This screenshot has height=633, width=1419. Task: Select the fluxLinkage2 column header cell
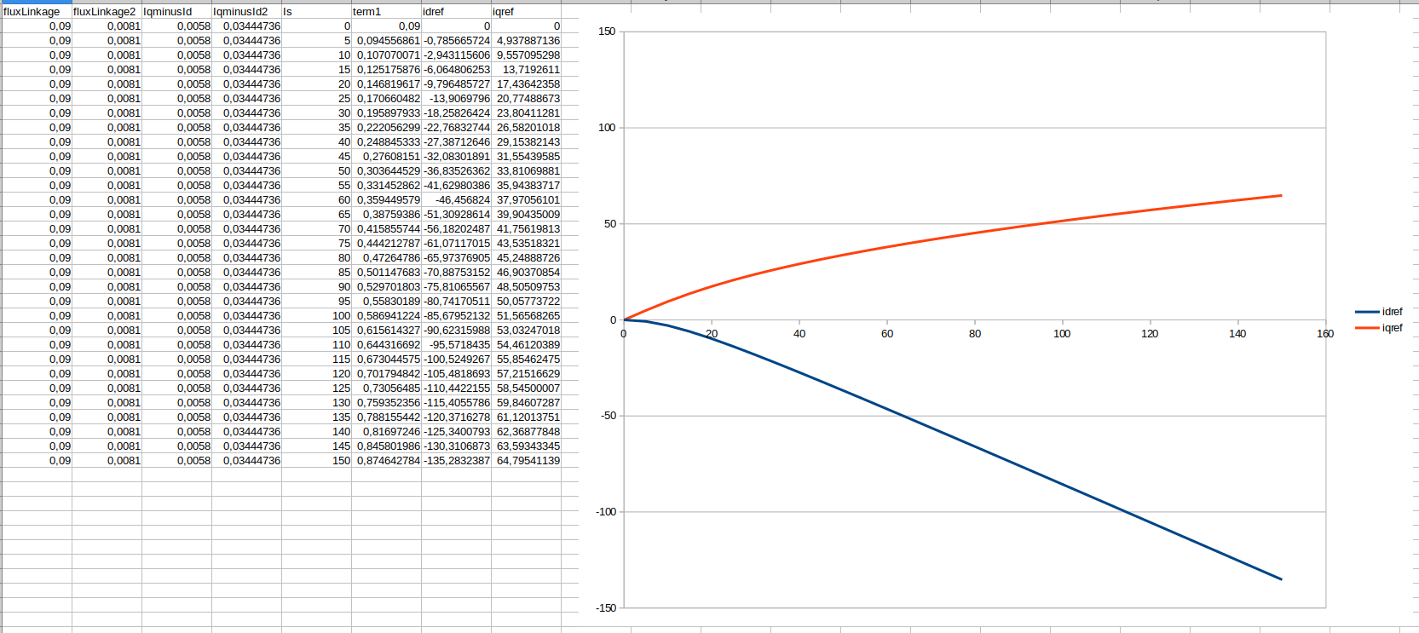click(x=106, y=12)
